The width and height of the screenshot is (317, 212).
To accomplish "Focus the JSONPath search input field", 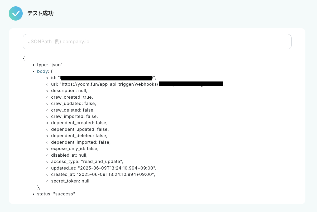I will (x=157, y=42).
